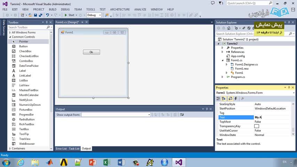Open PowerPoint from the taskbar

[x=93, y=162]
